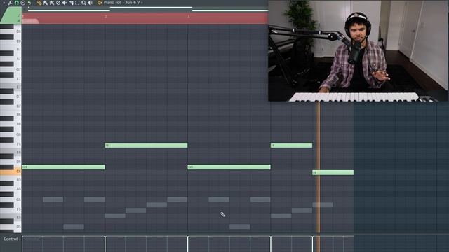Click the velocity bar at bar four
Image resolution: width=449 pixels, height=252 pixels.
coord(271,244)
